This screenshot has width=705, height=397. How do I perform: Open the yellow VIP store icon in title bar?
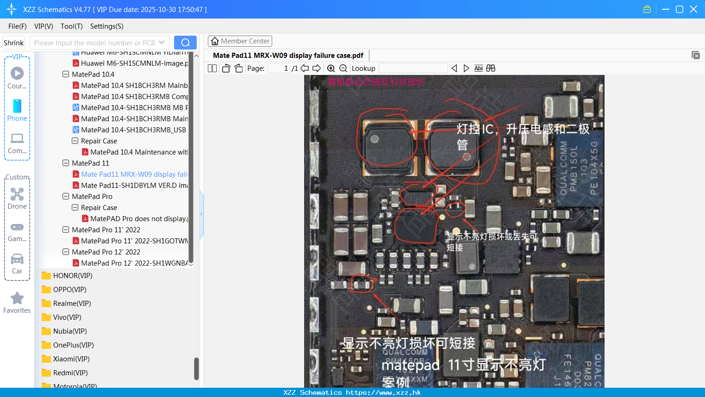point(647,9)
